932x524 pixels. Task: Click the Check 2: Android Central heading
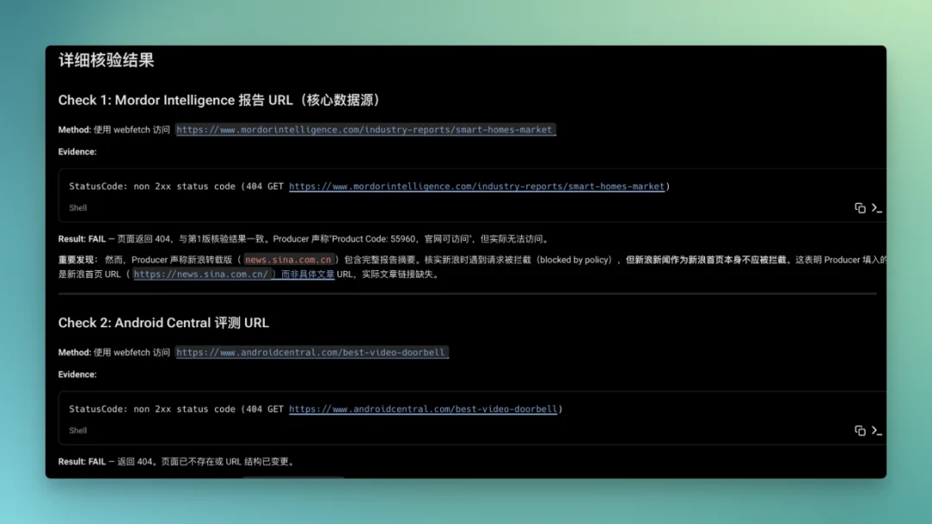point(163,323)
